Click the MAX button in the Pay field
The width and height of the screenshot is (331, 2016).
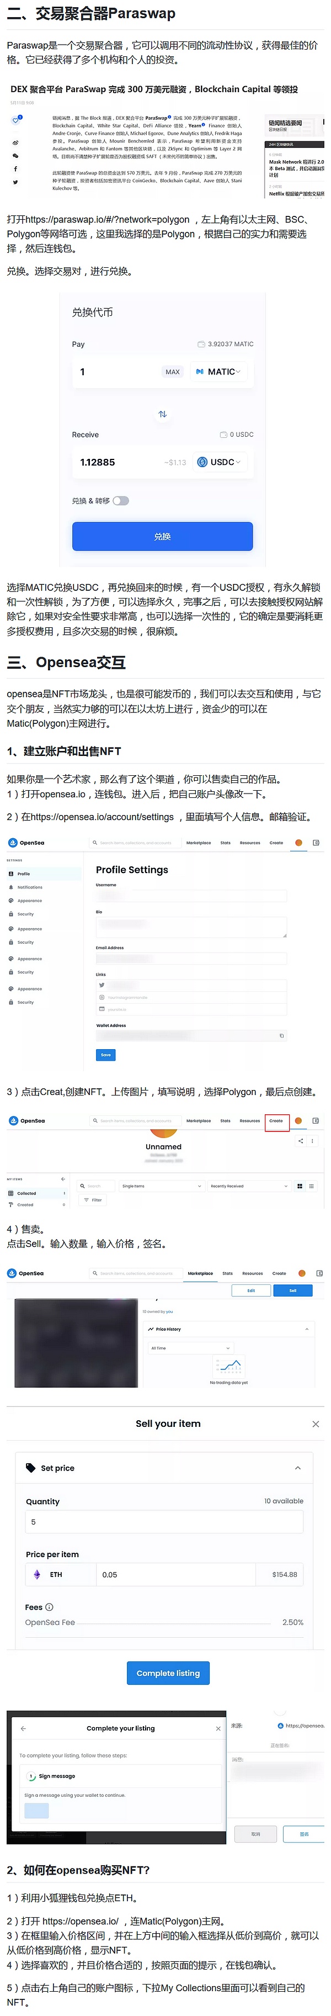(172, 372)
